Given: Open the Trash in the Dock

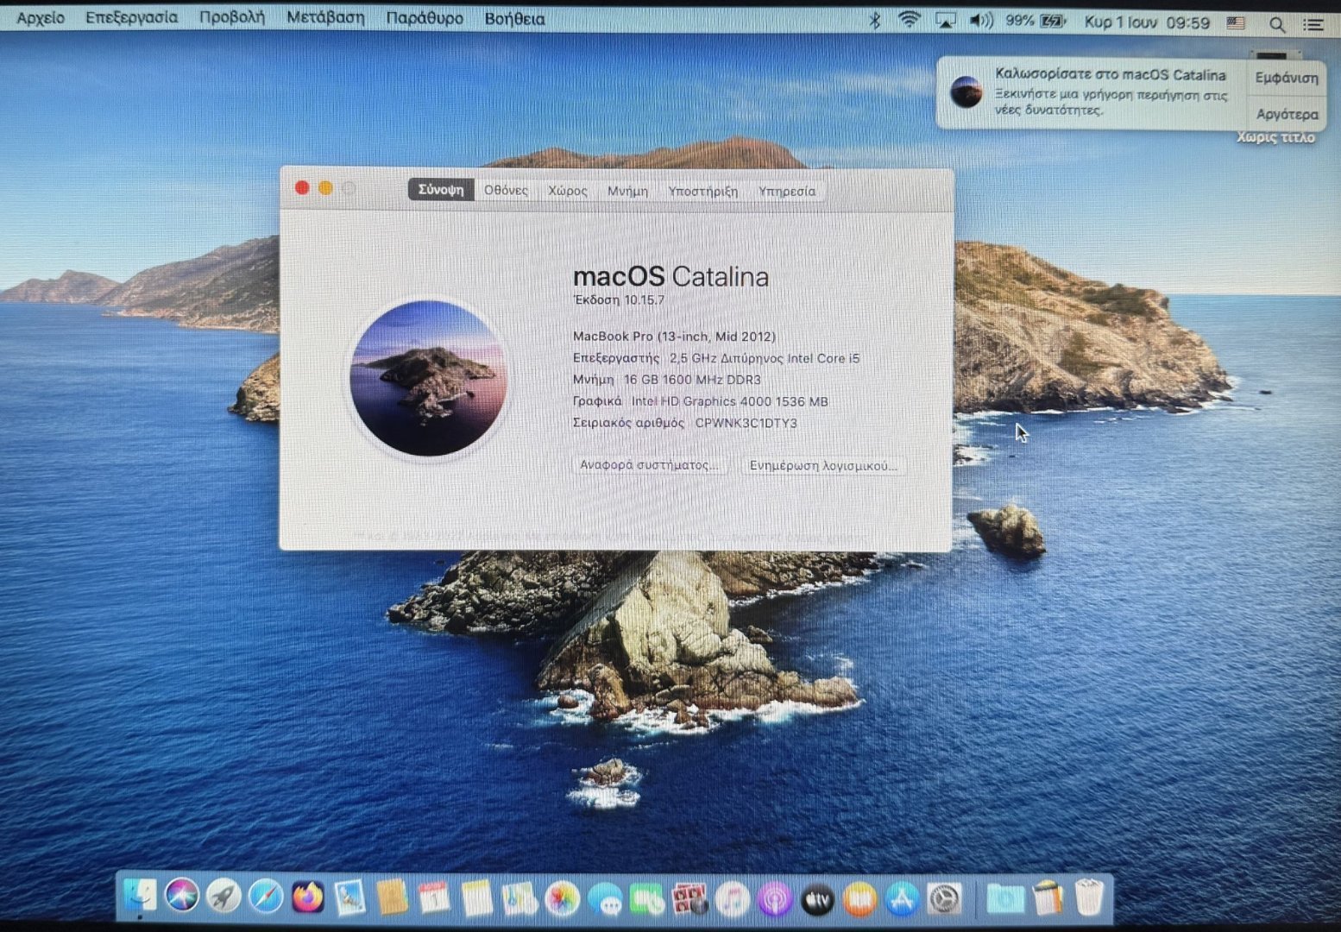Looking at the screenshot, I should coord(1089,897).
